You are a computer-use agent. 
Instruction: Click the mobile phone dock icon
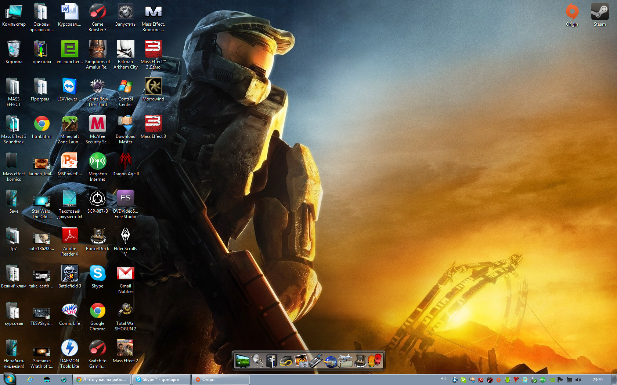(316, 361)
